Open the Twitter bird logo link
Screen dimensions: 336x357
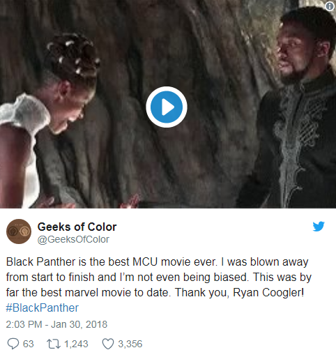tap(319, 227)
